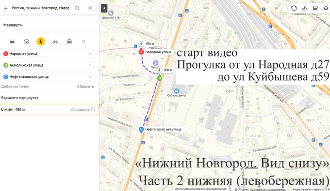This screenshot has height=191, width=330.
Task: Select the pedestrian walking route mode
Action: point(41,42)
